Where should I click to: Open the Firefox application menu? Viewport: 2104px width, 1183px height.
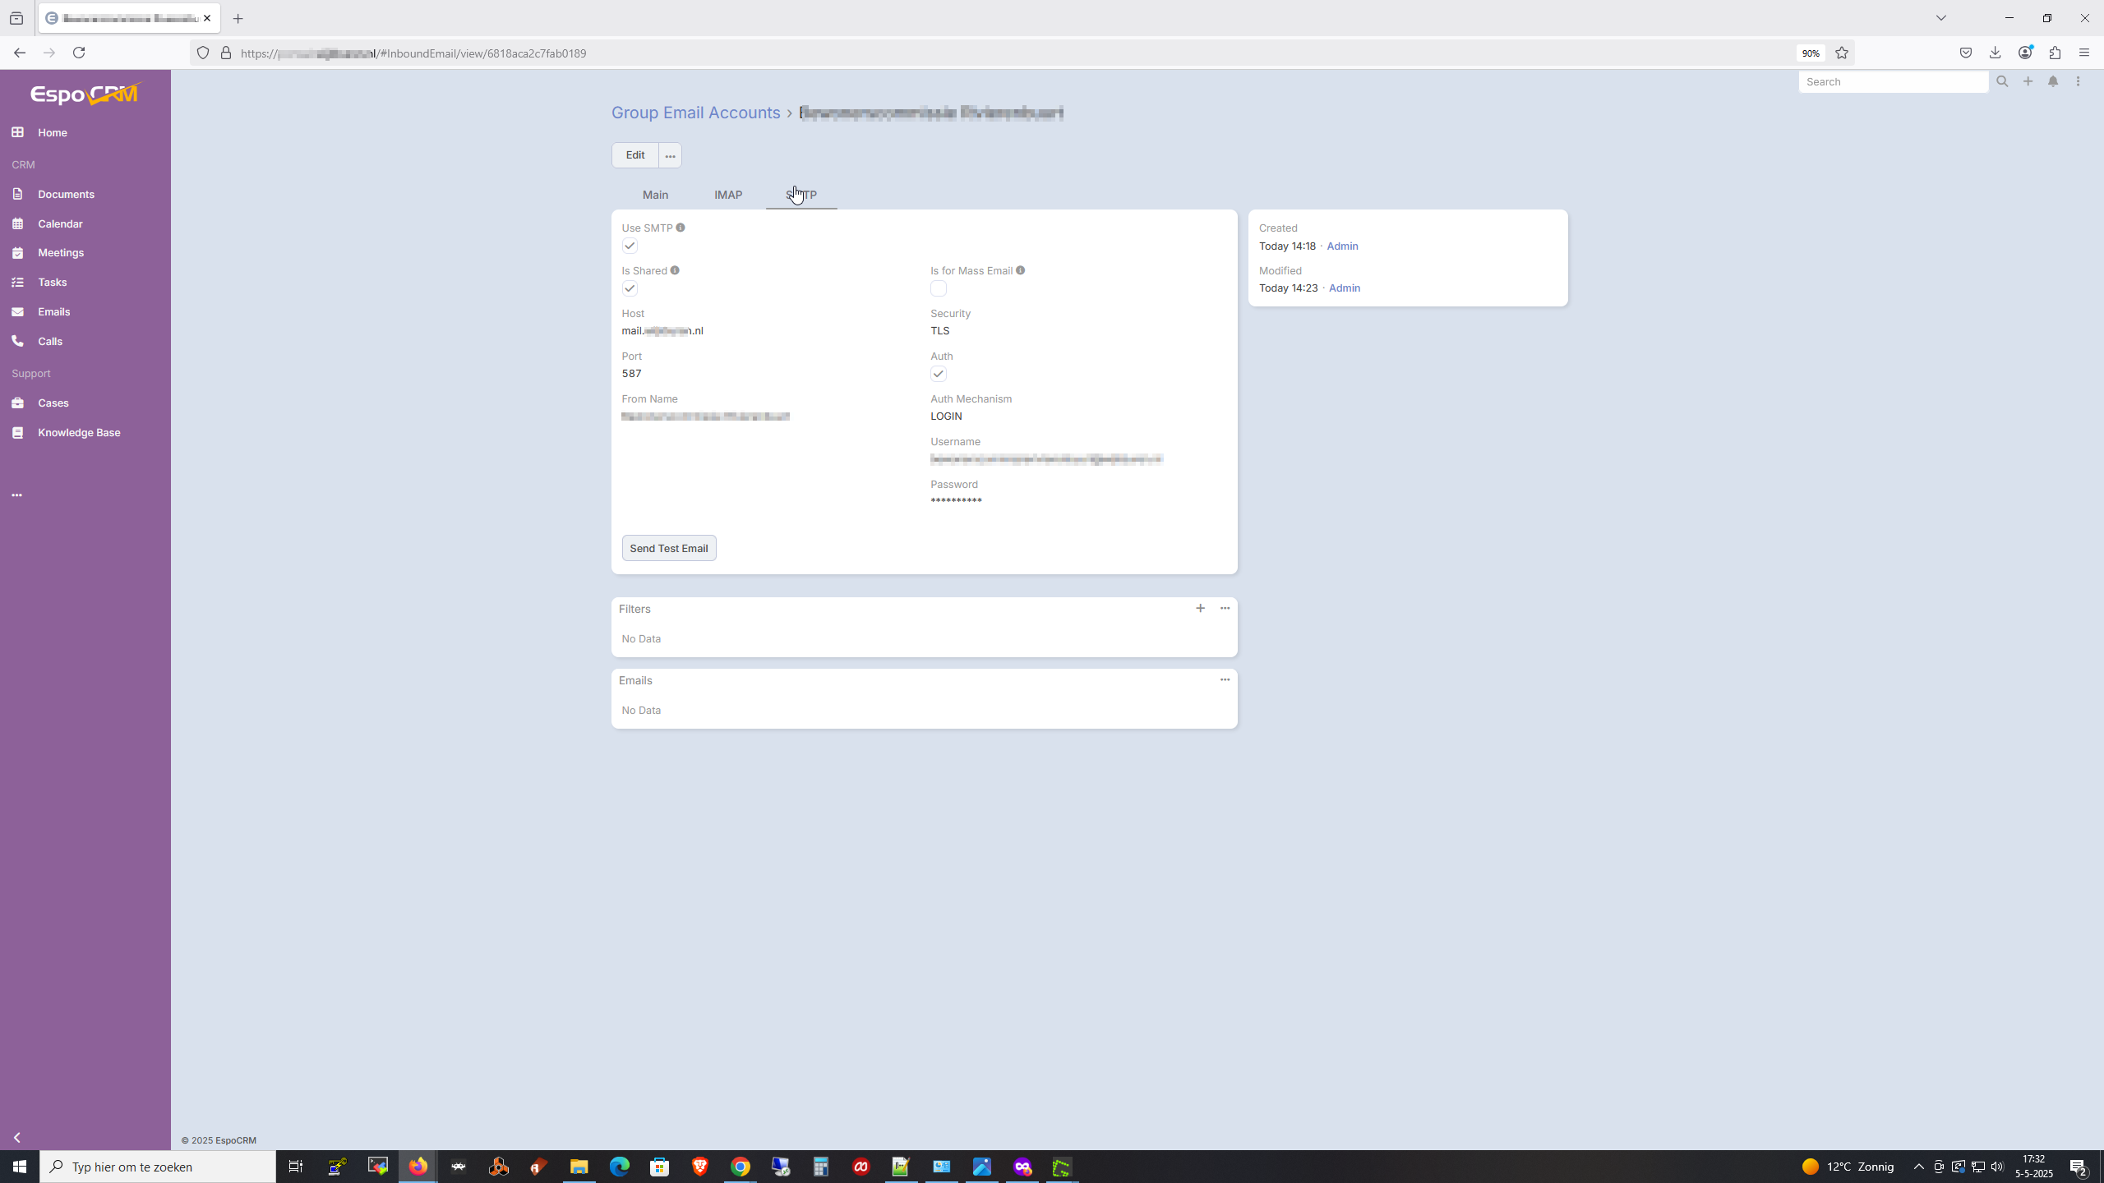click(x=2083, y=53)
